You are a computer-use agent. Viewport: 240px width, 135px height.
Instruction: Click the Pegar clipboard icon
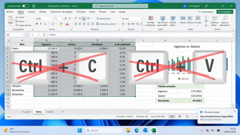tap(10, 19)
